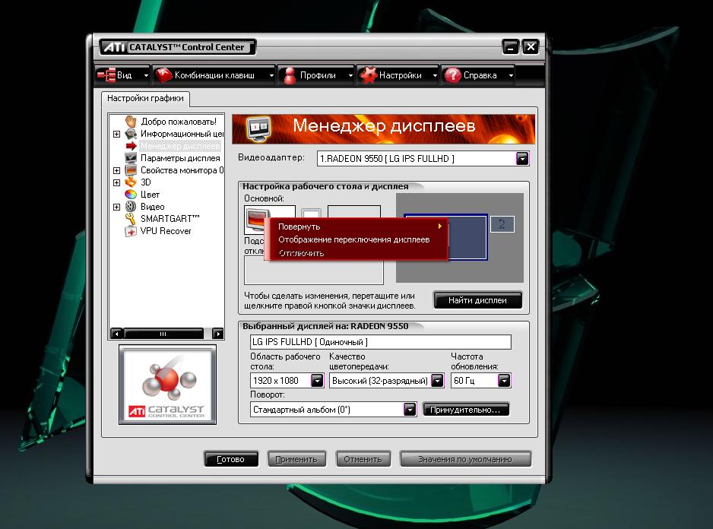Click the Вид toolbar icon
Viewport: 713px width, 529px height.
pos(106,75)
